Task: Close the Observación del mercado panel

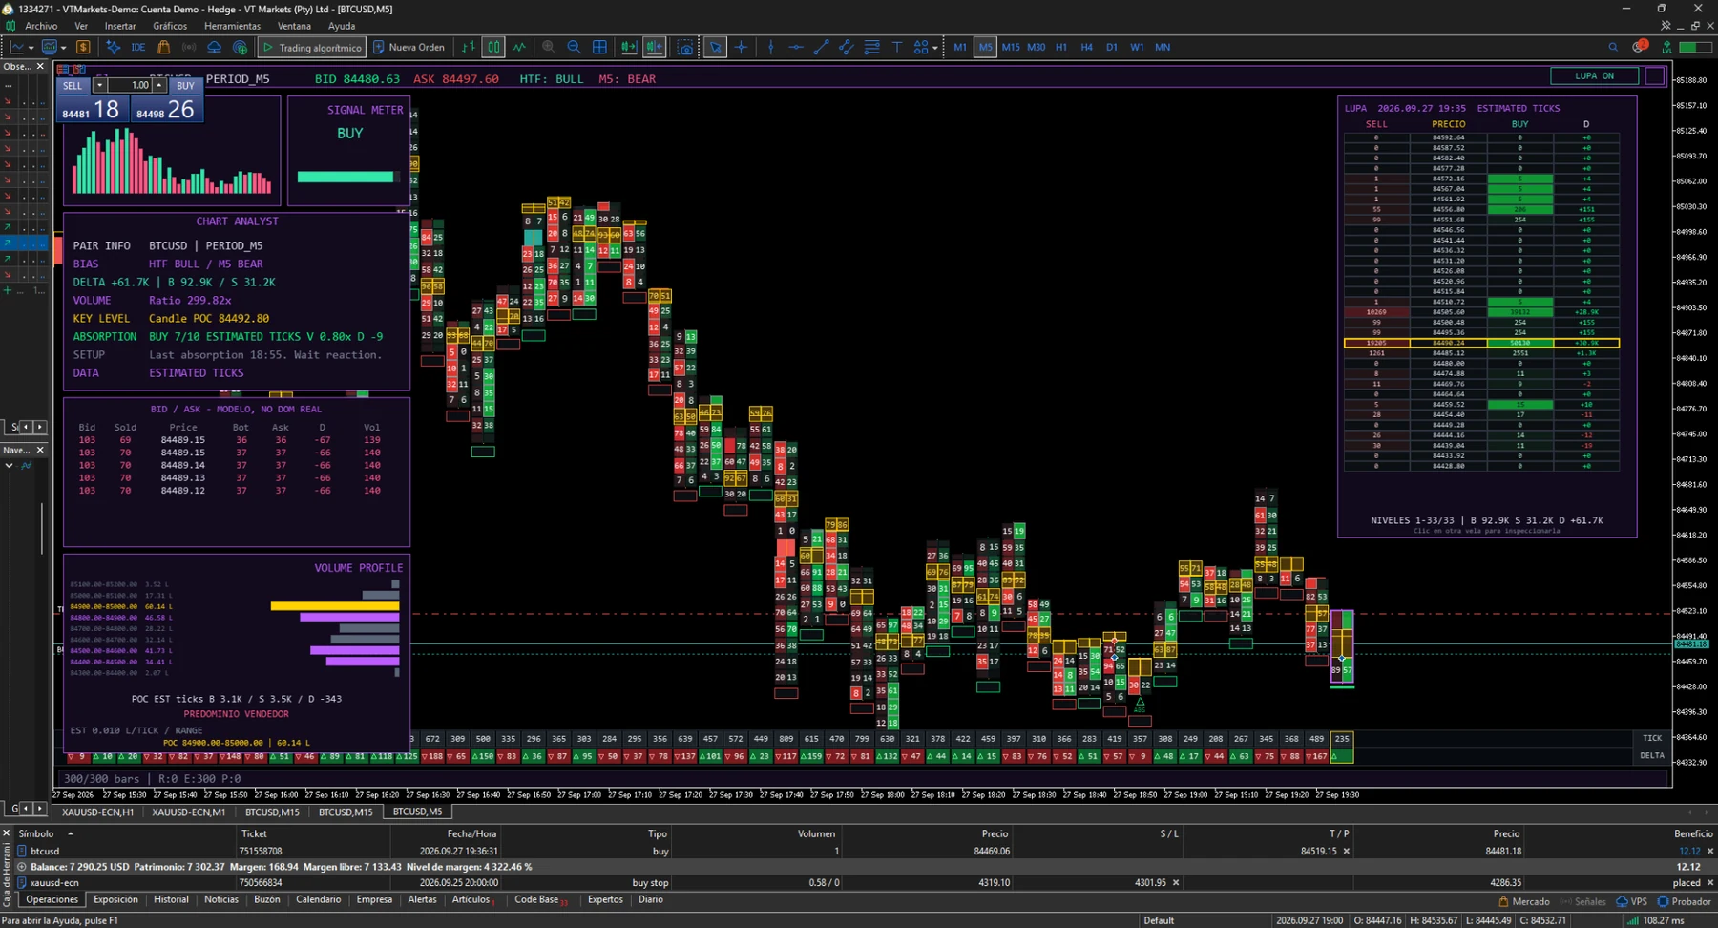Action: click(40, 67)
